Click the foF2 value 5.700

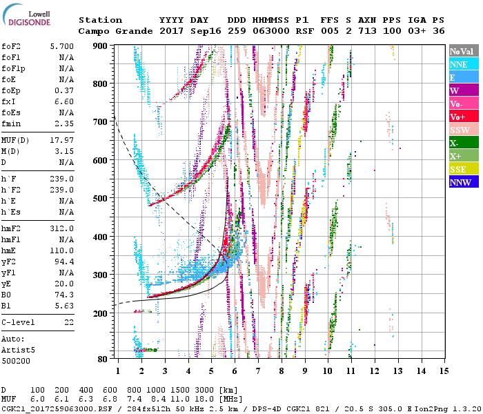tap(62, 46)
